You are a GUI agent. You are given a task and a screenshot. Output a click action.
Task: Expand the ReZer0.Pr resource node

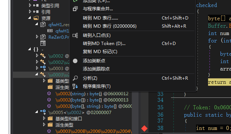37,37
